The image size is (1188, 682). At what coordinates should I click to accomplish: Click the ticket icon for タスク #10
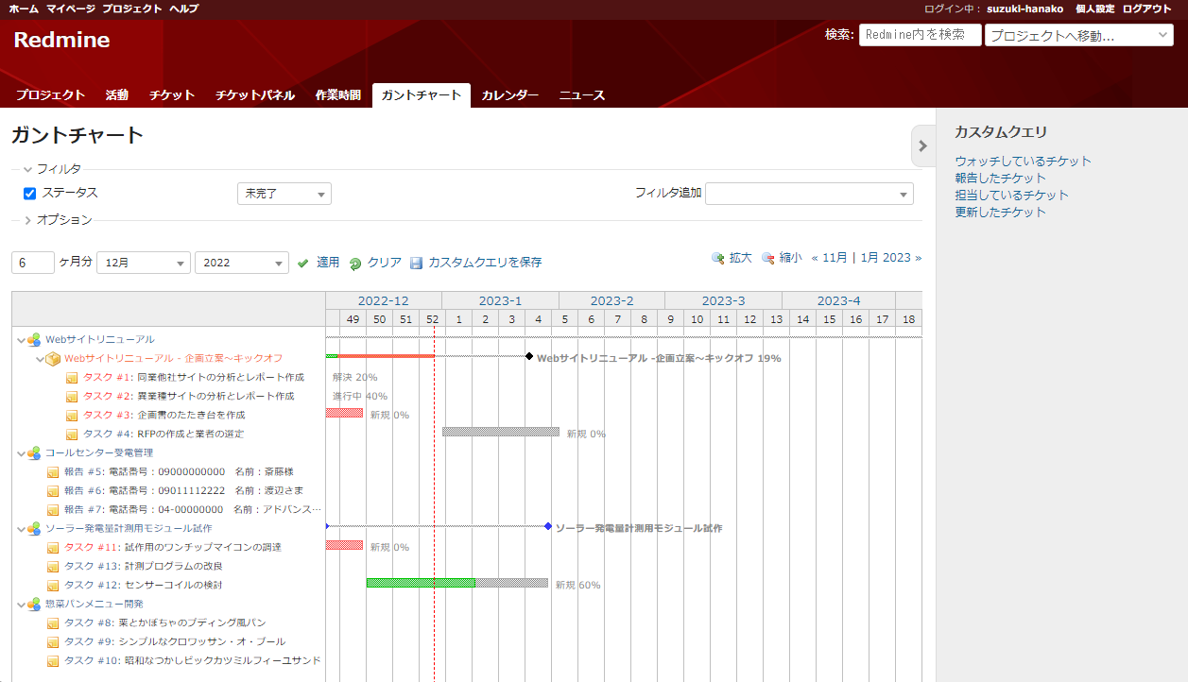53,661
